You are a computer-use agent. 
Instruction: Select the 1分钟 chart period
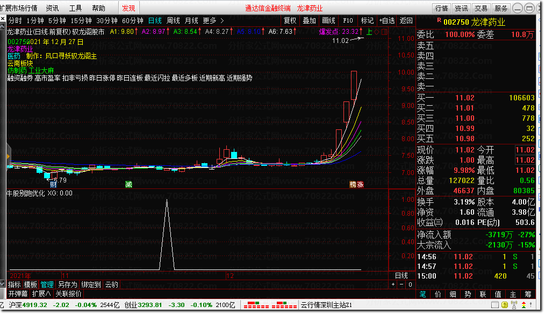[35, 21]
